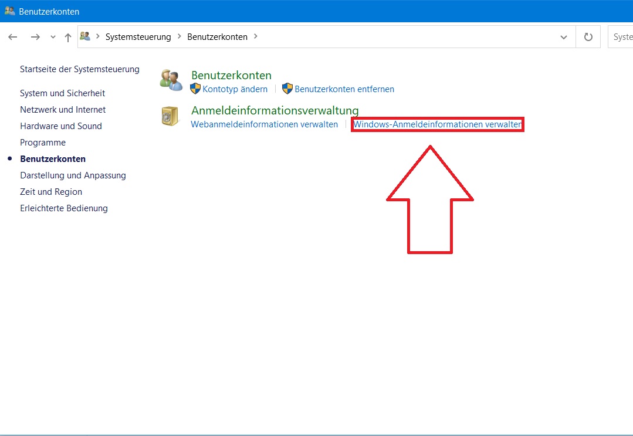Image resolution: width=633 pixels, height=436 pixels.
Task: Click the shield icon beside Kontotyp ändern
Action: [x=195, y=89]
